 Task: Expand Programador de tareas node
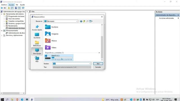point(4,16)
